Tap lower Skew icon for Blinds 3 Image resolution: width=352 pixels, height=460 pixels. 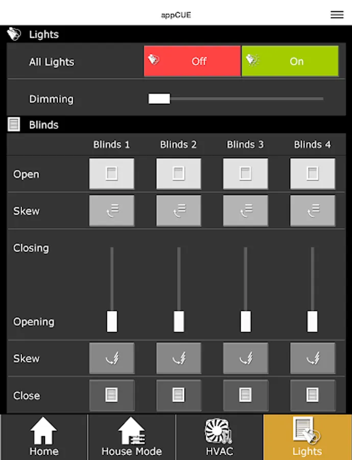click(245, 358)
